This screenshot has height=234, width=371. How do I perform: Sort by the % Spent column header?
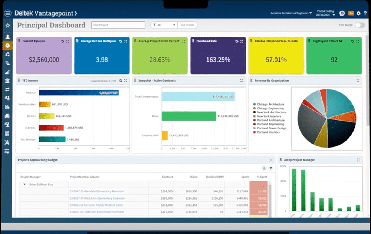point(262,177)
